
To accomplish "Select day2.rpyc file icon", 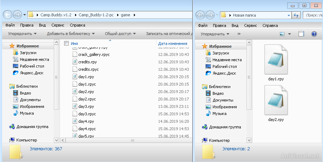I will point(75,99).
